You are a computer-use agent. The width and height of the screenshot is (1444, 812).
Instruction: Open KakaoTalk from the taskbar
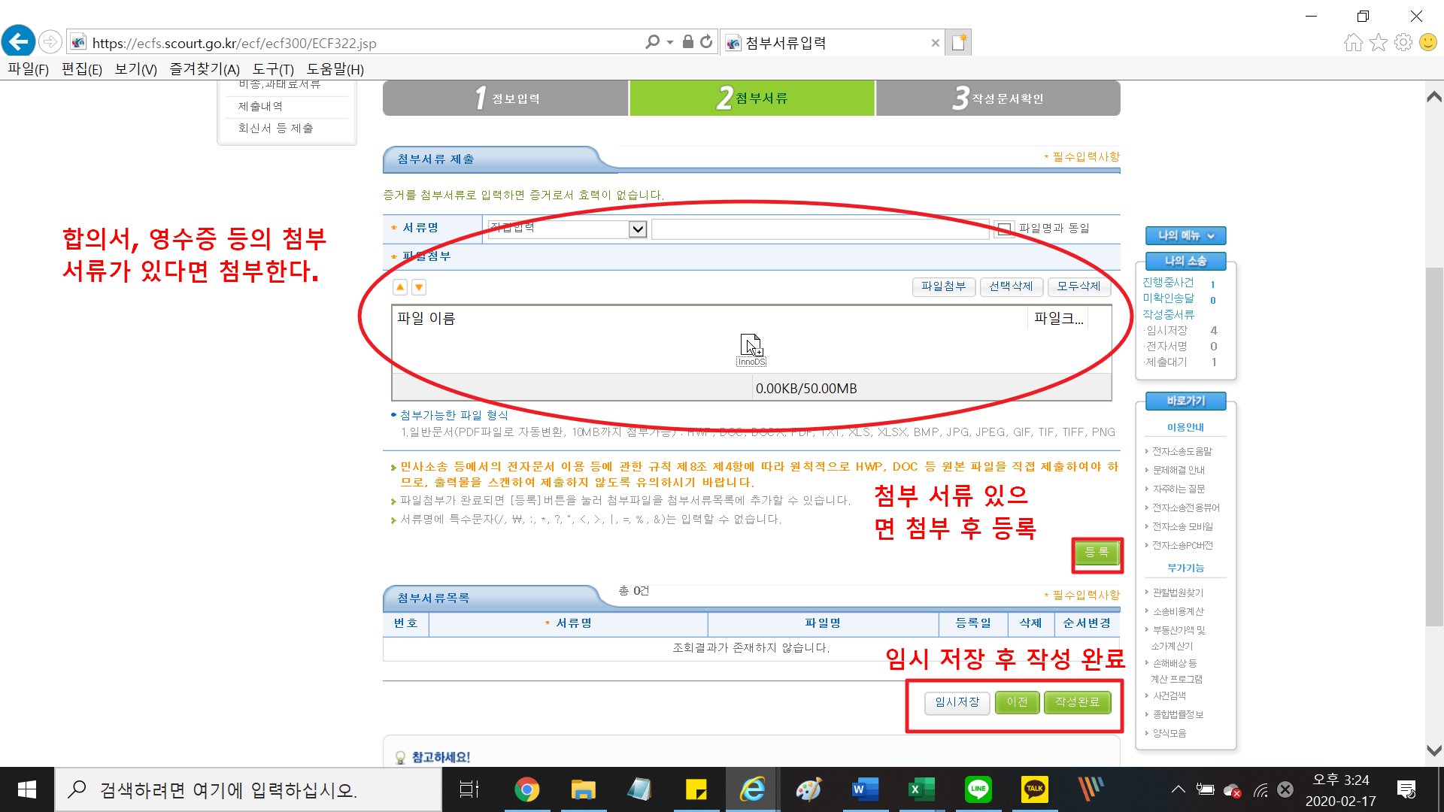tap(1034, 789)
